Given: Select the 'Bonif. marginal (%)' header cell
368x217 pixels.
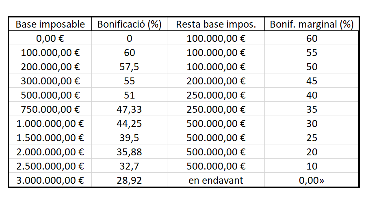Looking at the screenshot, I should coord(312,24).
